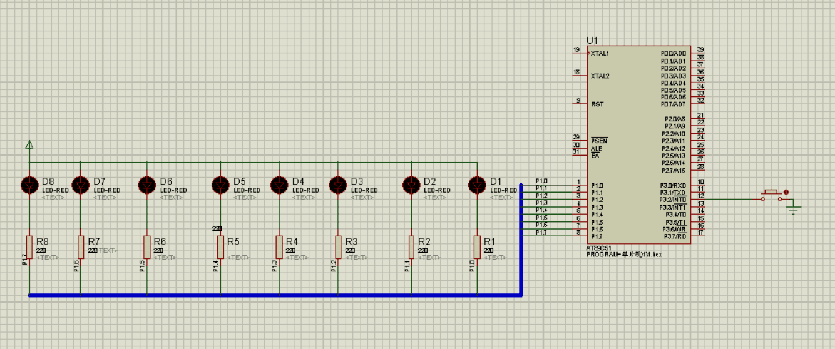The width and height of the screenshot is (835, 349).
Task: Select the D4 LED symbol
Action: click(x=279, y=185)
